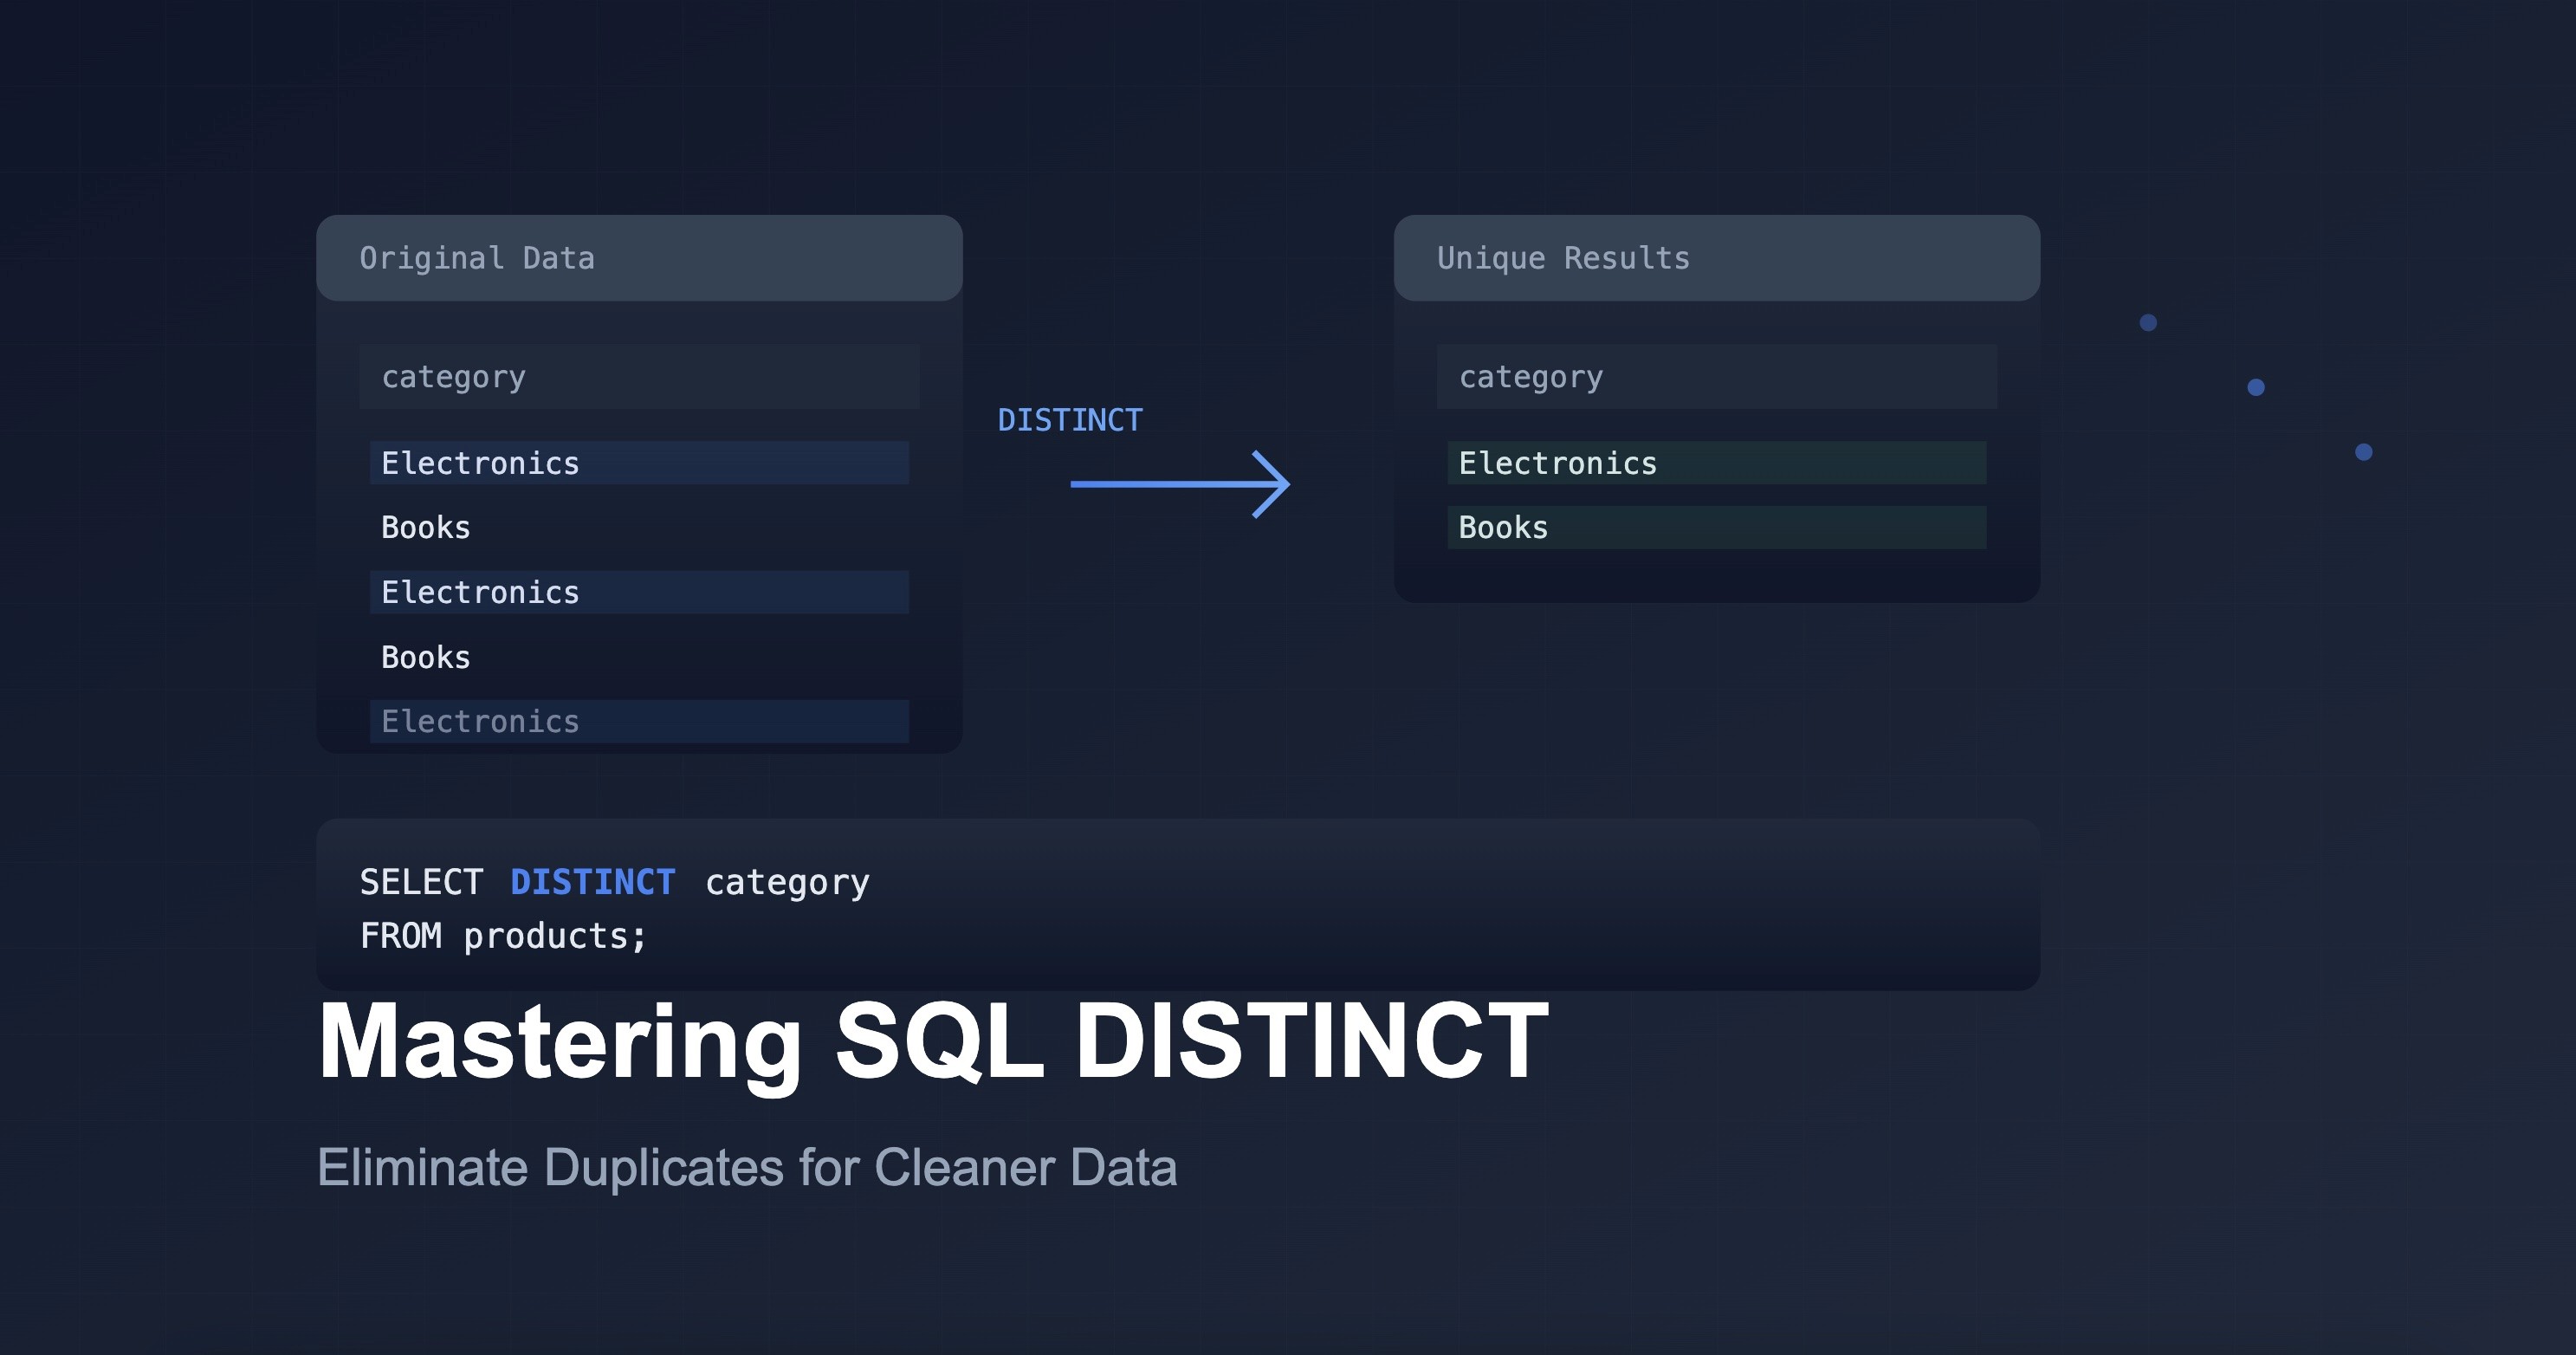
Task: Select the 'category' column header in Original Data
Action: click(x=639, y=376)
